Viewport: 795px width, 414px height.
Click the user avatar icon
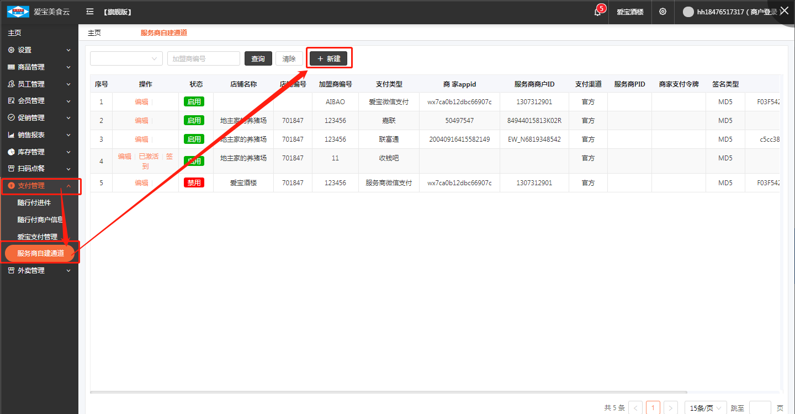688,12
